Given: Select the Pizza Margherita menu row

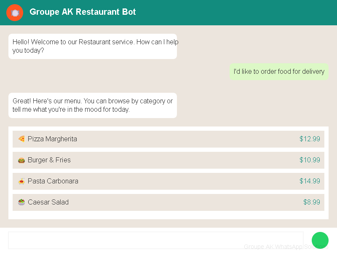Looking at the screenshot, I should click(168, 139).
